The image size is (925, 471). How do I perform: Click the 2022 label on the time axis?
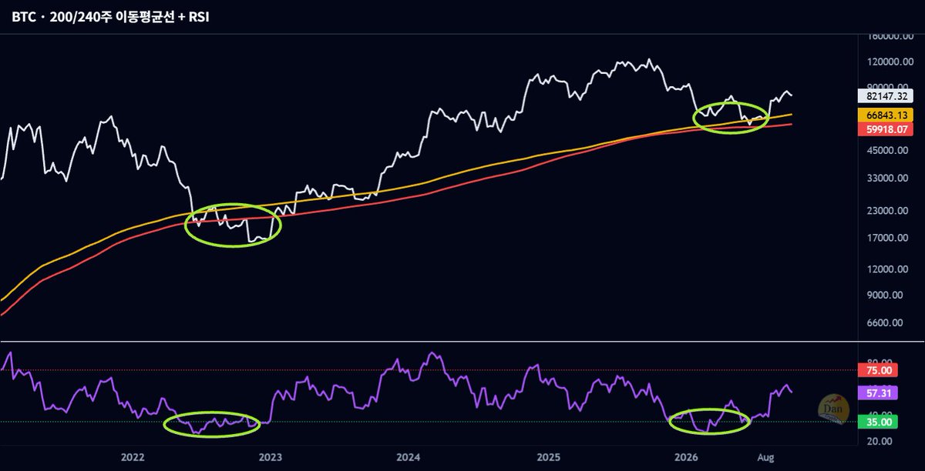(131, 457)
